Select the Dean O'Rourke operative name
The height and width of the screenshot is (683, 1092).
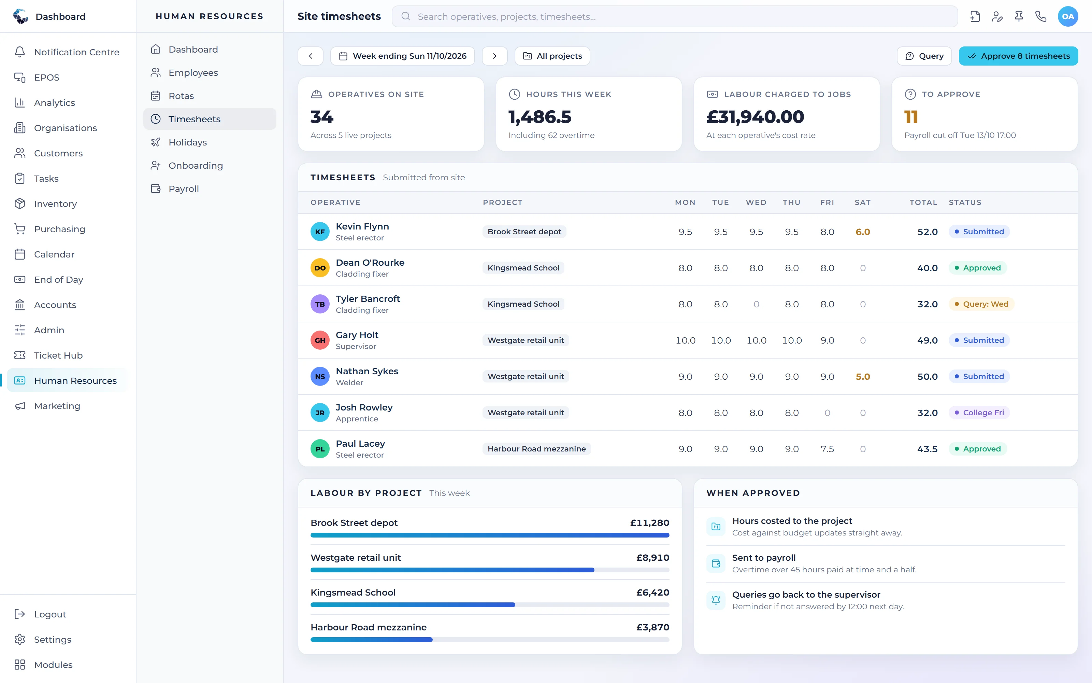tap(370, 263)
